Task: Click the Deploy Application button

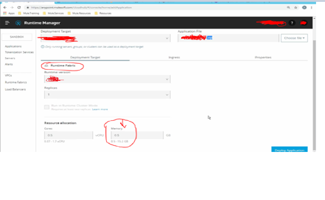Action: [x=289, y=150]
